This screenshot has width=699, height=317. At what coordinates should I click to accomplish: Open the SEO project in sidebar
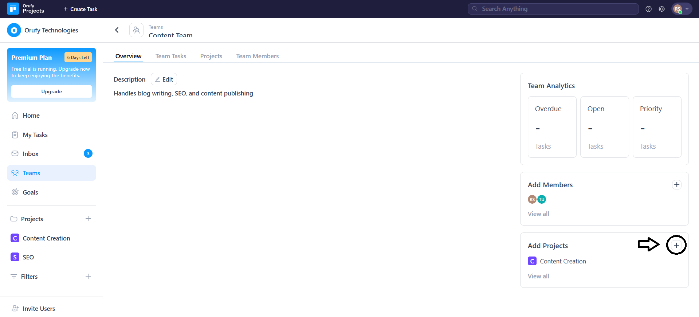point(28,257)
